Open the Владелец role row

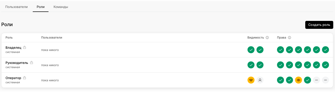point(167,50)
